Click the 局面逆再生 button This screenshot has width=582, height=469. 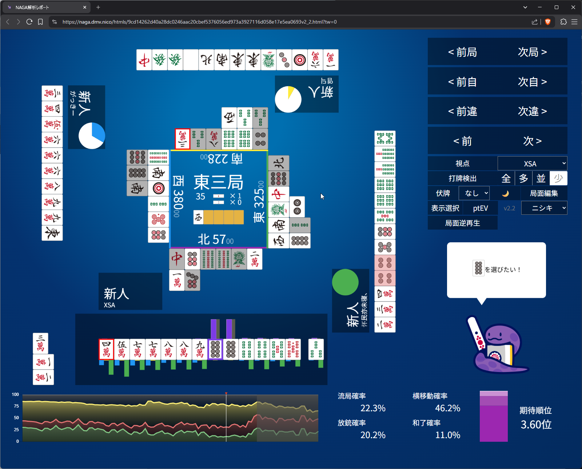click(x=462, y=223)
